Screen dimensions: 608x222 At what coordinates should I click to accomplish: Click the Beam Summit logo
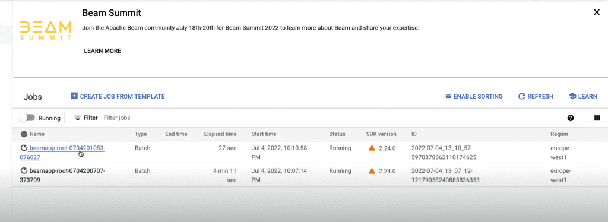pyautogui.click(x=46, y=30)
